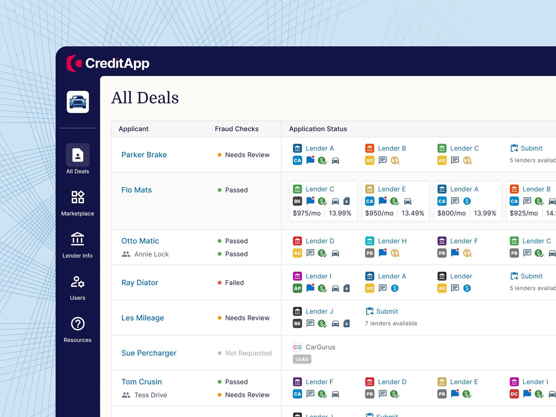Click the LEAD badge under CarGurus
This screenshot has height=417, width=556.
click(x=302, y=359)
